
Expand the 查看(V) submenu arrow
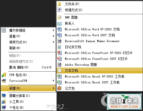pyautogui.click(x=54, y=36)
